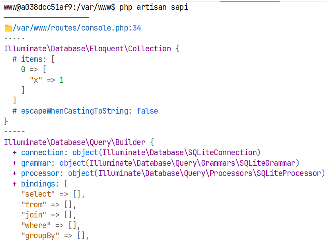This screenshot has width=328, height=248.
Task: Click line number 34 after console.php
Action: pos(137,28)
